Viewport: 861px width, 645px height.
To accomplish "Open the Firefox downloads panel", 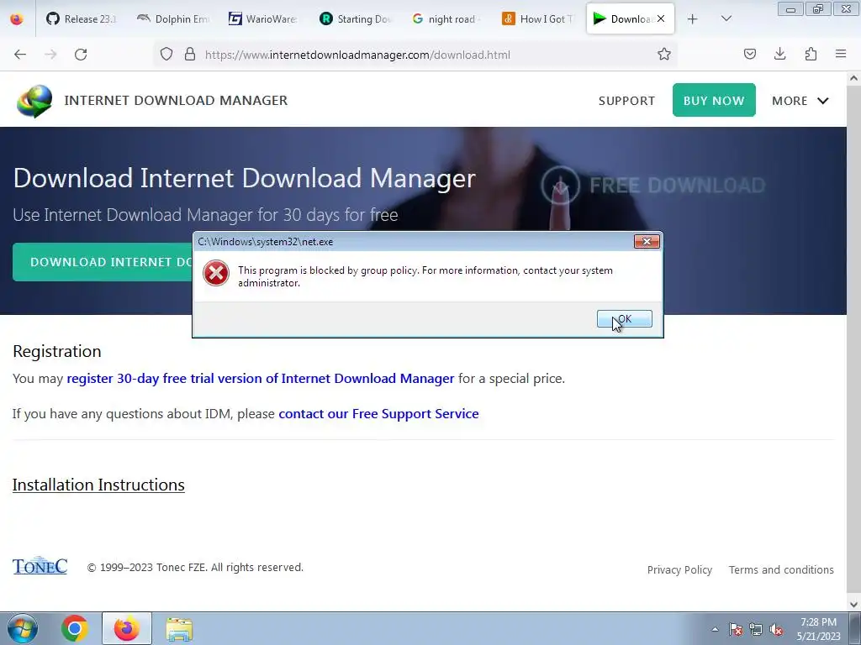I will 779,55.
